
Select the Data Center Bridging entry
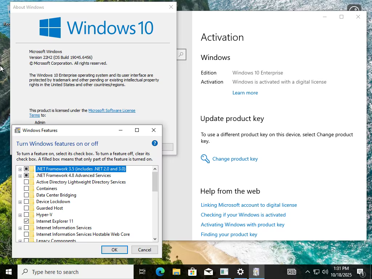[56, 195]
